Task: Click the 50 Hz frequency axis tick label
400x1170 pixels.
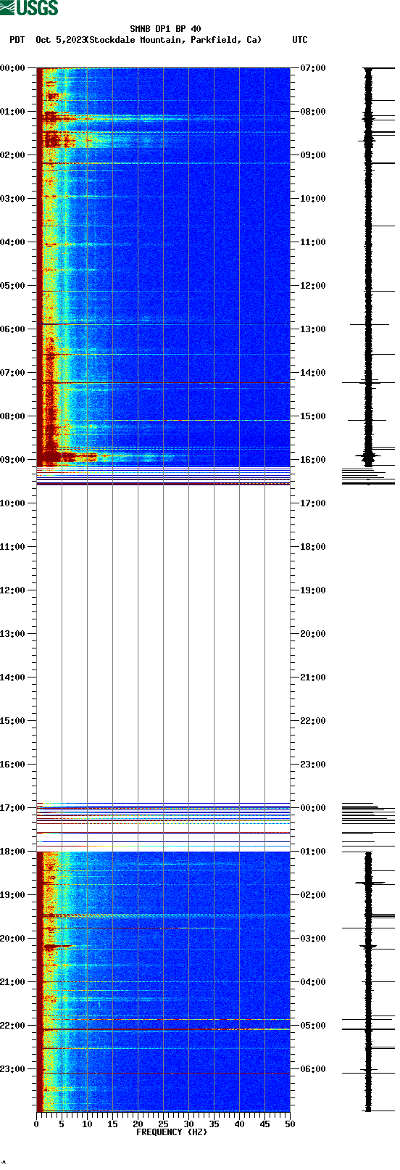Action: click(290, 1124)
